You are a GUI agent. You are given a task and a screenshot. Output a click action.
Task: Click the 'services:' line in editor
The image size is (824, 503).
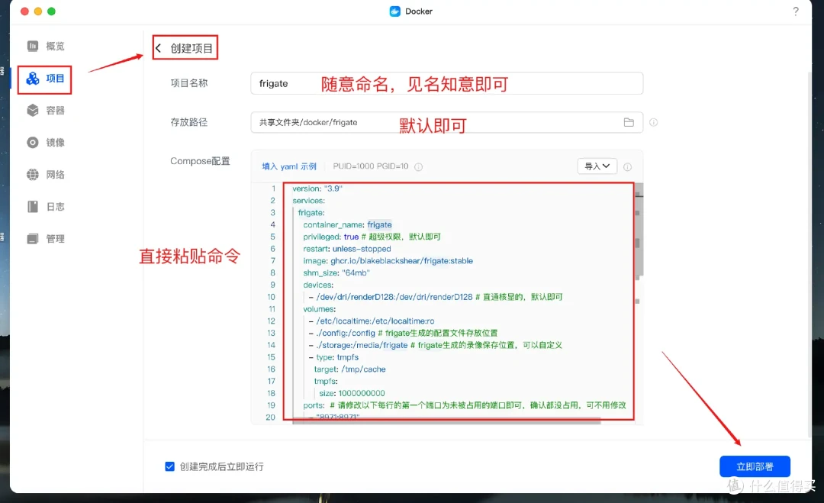308,201
